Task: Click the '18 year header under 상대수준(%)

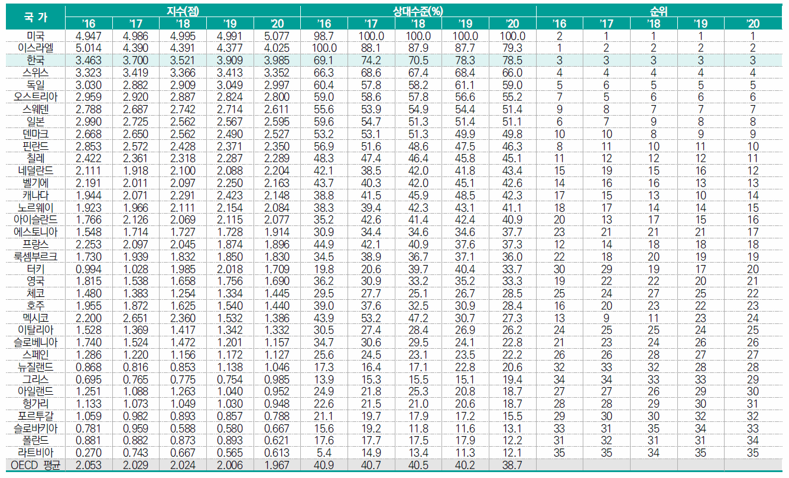Action: tap(418, 23)
